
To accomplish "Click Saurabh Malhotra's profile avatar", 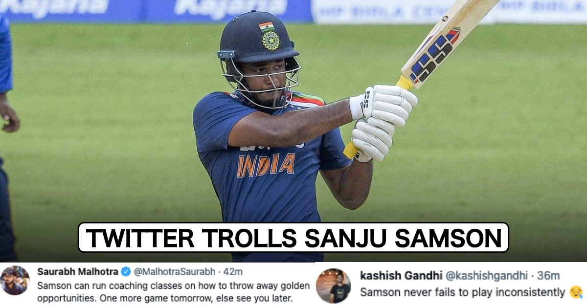I will [15, 281].
